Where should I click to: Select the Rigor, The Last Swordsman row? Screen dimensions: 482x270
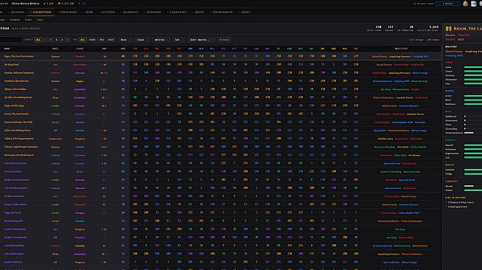pyautogui.click(x=220, y=56)
